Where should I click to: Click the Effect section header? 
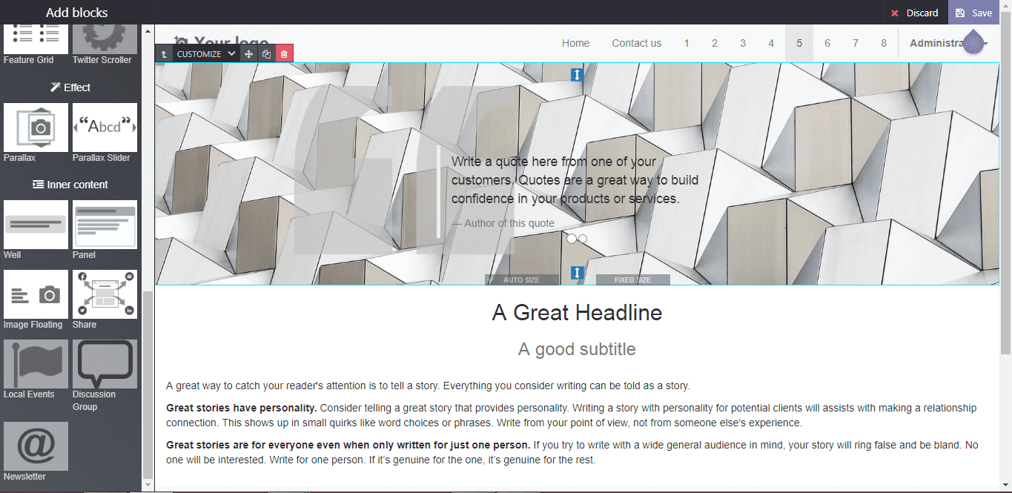[x=70, y=87]
